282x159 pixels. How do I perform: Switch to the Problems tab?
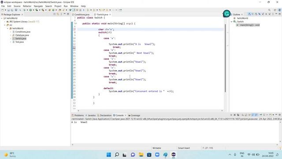point(79,115)
